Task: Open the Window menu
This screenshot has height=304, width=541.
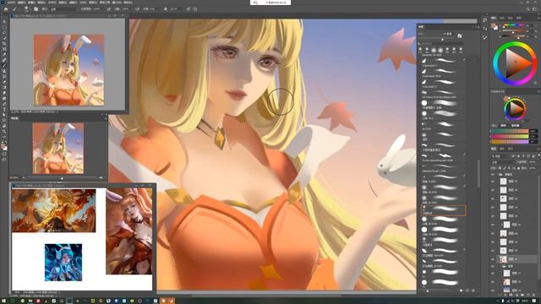Action: pyautogui.click(x=117, y=3)
